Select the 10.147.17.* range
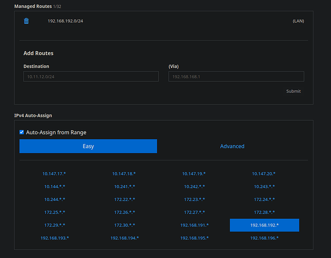331x258 pixels. tap(54, 174)
